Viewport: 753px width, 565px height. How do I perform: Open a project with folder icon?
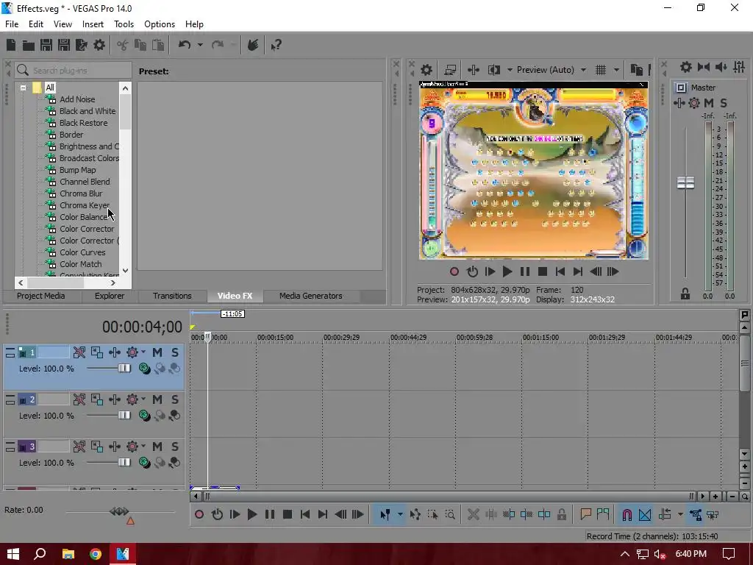point(29,45)
